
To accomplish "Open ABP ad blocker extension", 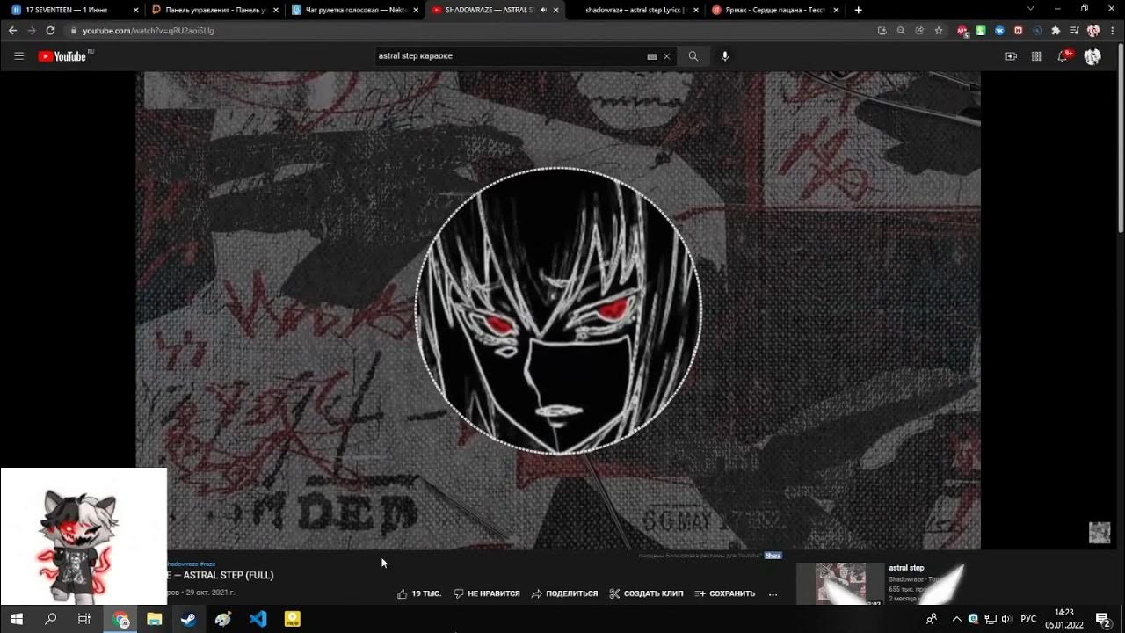I will coord(962,30).
